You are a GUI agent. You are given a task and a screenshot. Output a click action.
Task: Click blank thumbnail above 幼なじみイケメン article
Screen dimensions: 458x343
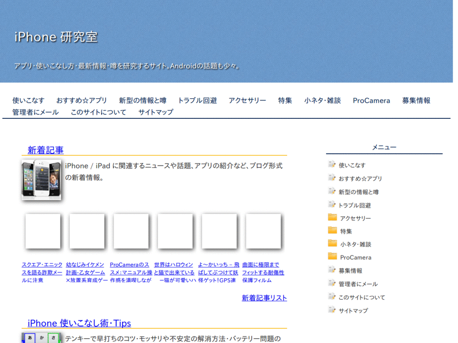point(87,231)
